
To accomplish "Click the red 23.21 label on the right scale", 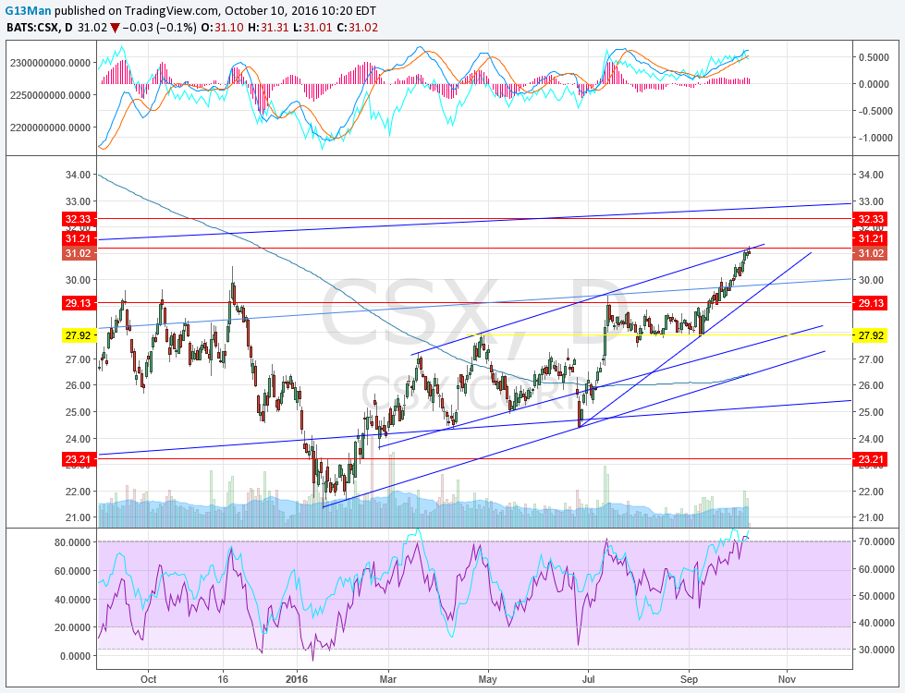I will (x=870, y=459).
